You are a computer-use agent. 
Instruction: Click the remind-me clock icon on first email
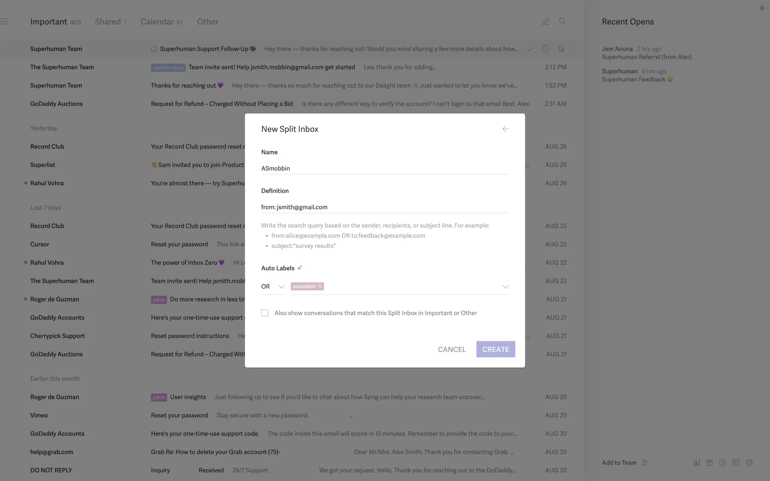(546, 49)
